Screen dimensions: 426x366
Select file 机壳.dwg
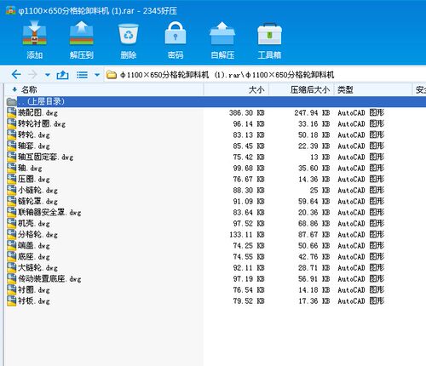34,224
